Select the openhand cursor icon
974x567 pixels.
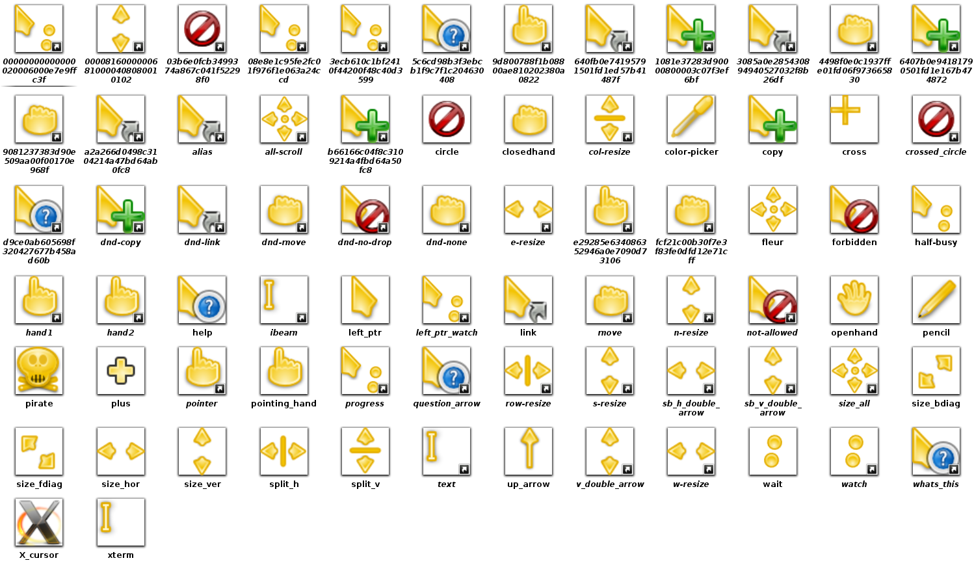[854, 300]
